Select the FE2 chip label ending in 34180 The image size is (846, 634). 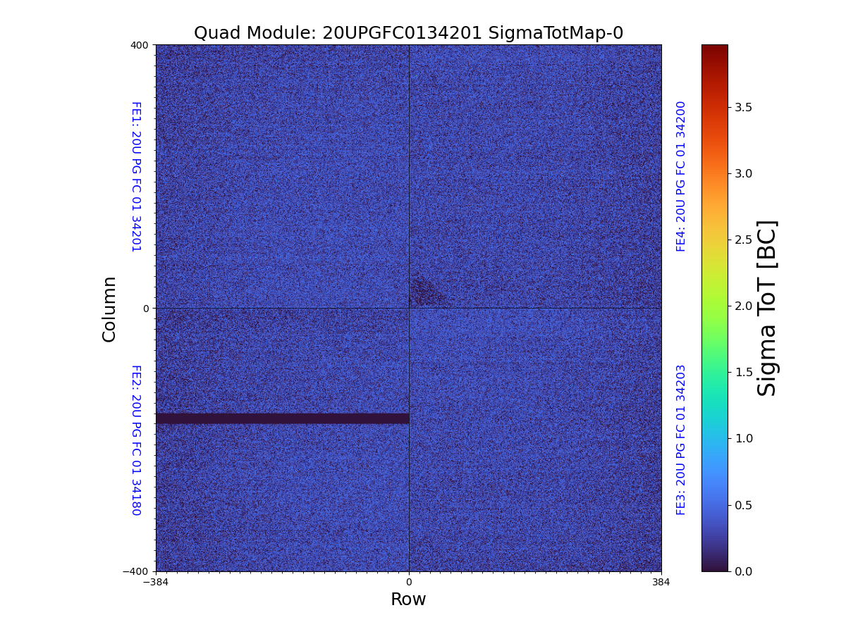(x=136, y=440)
